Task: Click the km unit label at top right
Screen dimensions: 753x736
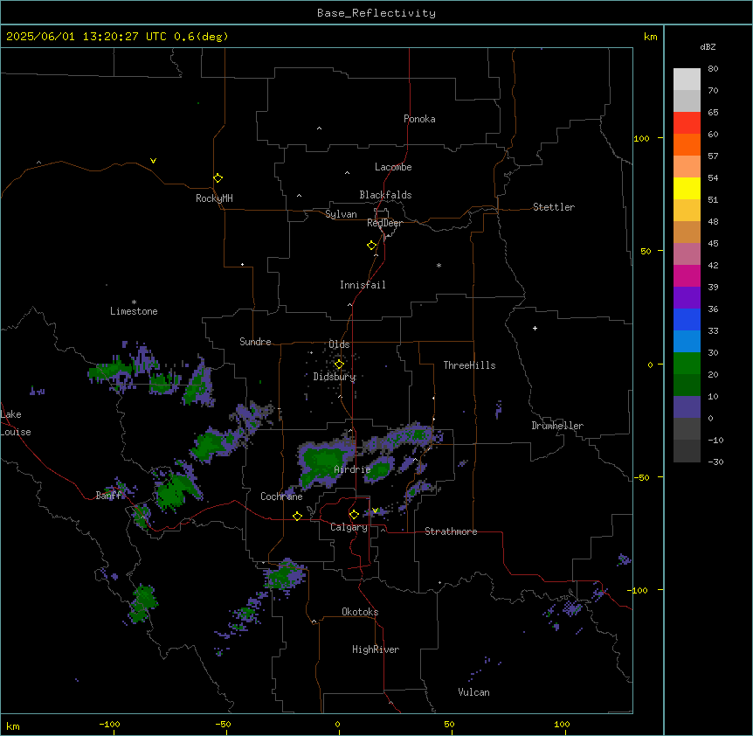Action: click(651, 37)
